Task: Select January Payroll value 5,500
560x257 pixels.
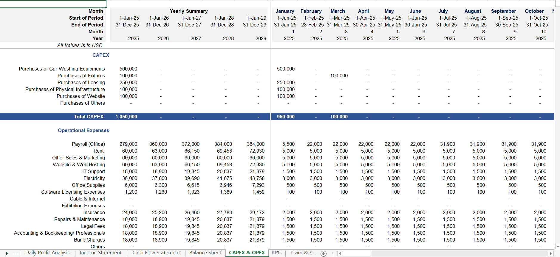Action: [288, 144]
